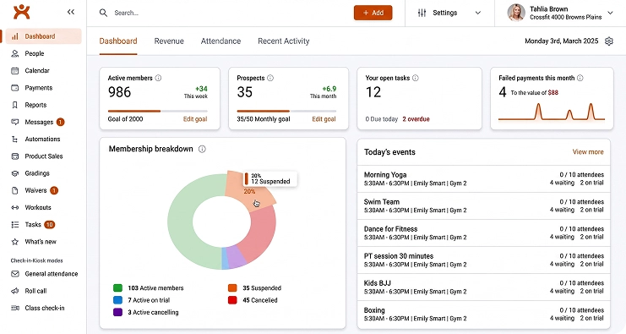The height and width of the screenshot is (334, 626).
Task: Click the search magnifier icon
Action: [103, 13]
